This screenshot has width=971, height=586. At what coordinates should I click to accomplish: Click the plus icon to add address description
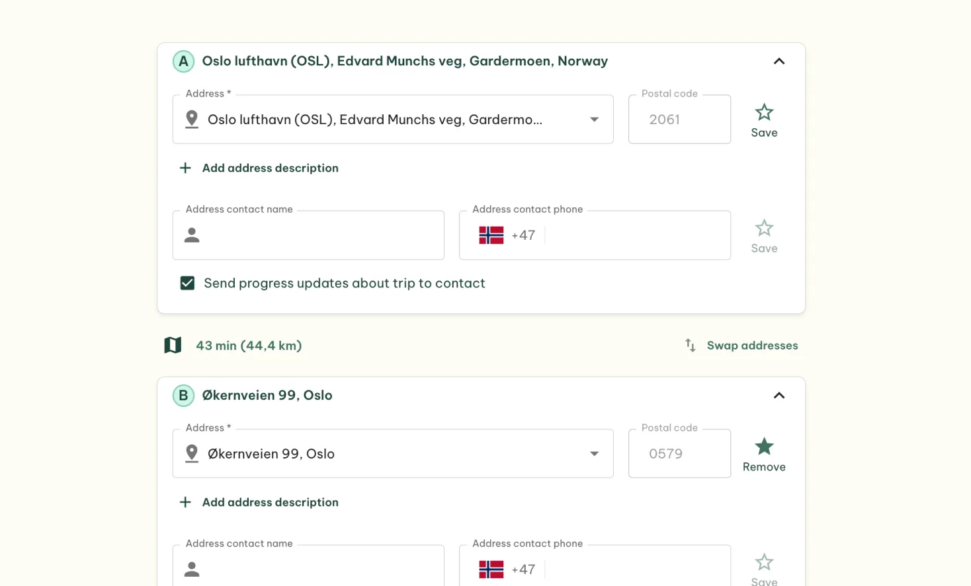pos(185,168)
